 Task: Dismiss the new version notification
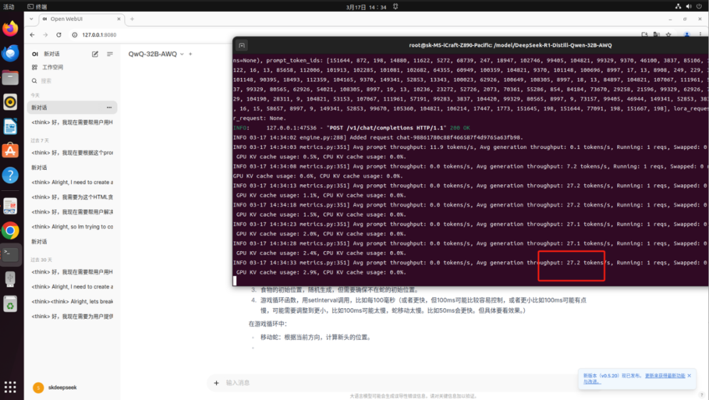(x=689, y=376)
